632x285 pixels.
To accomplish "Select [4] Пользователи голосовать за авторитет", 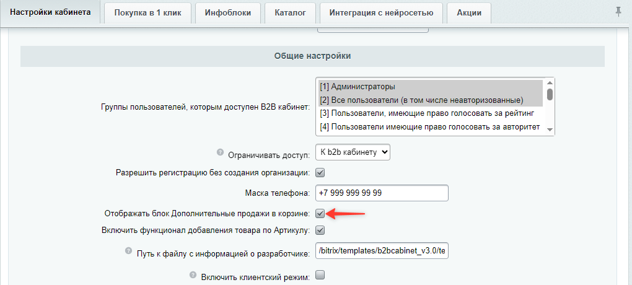I will click(431, 127).
